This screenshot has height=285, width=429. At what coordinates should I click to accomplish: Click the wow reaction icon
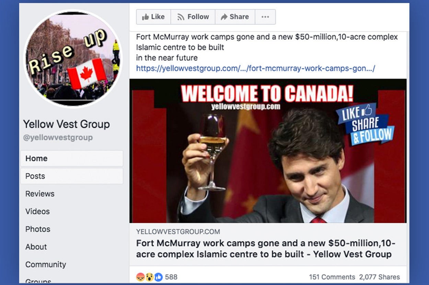click(149, 277)
